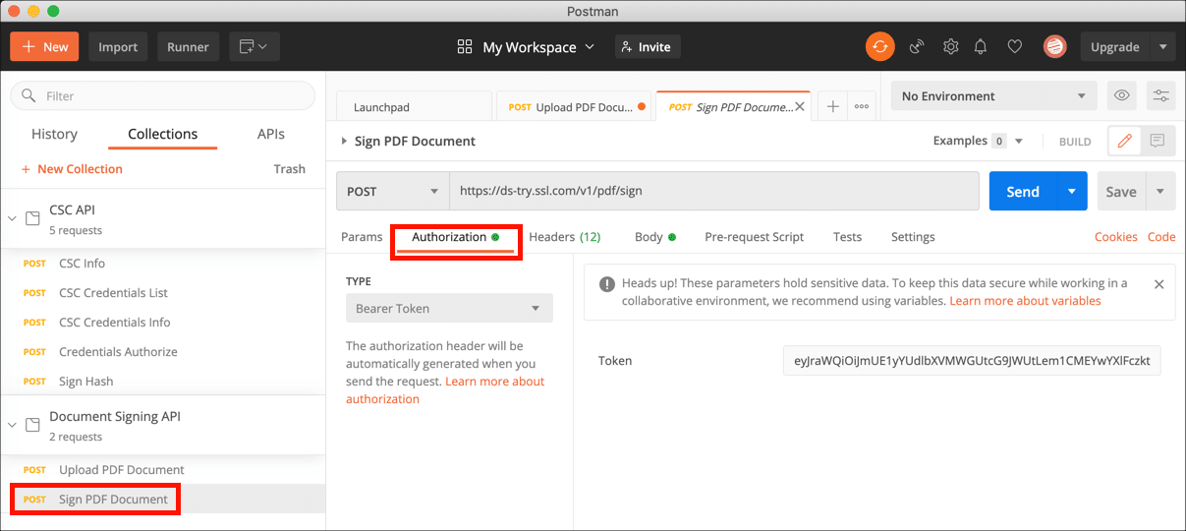The height and width of the screenshot is (531, 1186).
Task: Click the orange sync icon
Action: pos(879,46)
